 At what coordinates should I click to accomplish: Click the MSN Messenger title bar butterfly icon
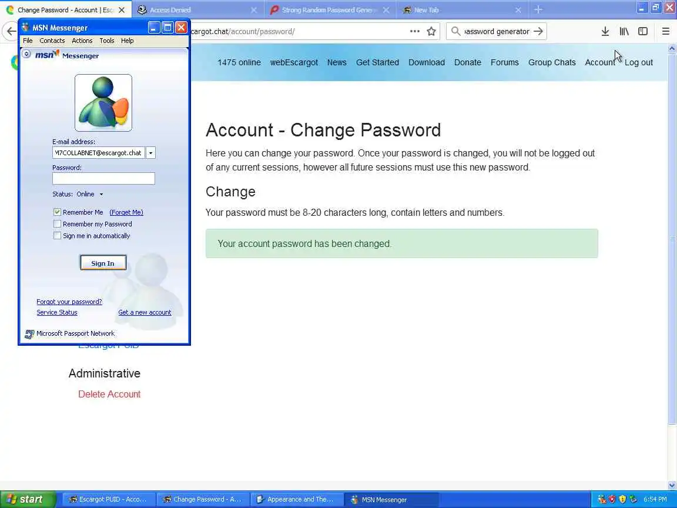25,27
